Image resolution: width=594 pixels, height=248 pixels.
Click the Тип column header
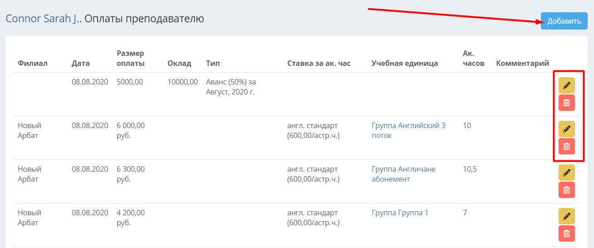click(x=213, y=63)
